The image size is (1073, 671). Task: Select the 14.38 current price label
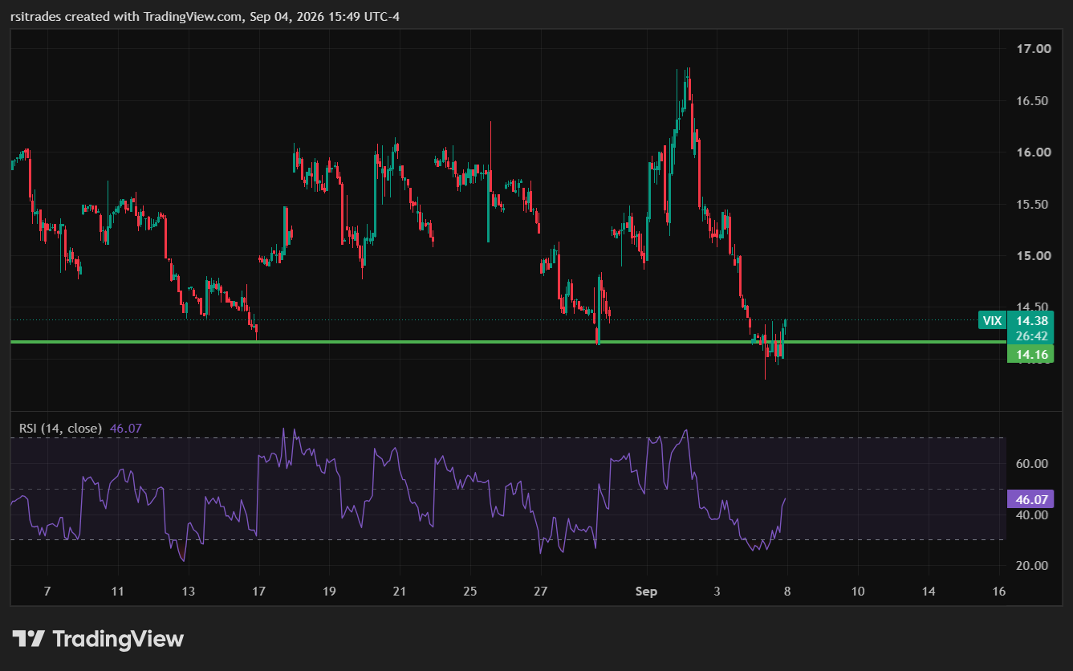[1031, 320]
